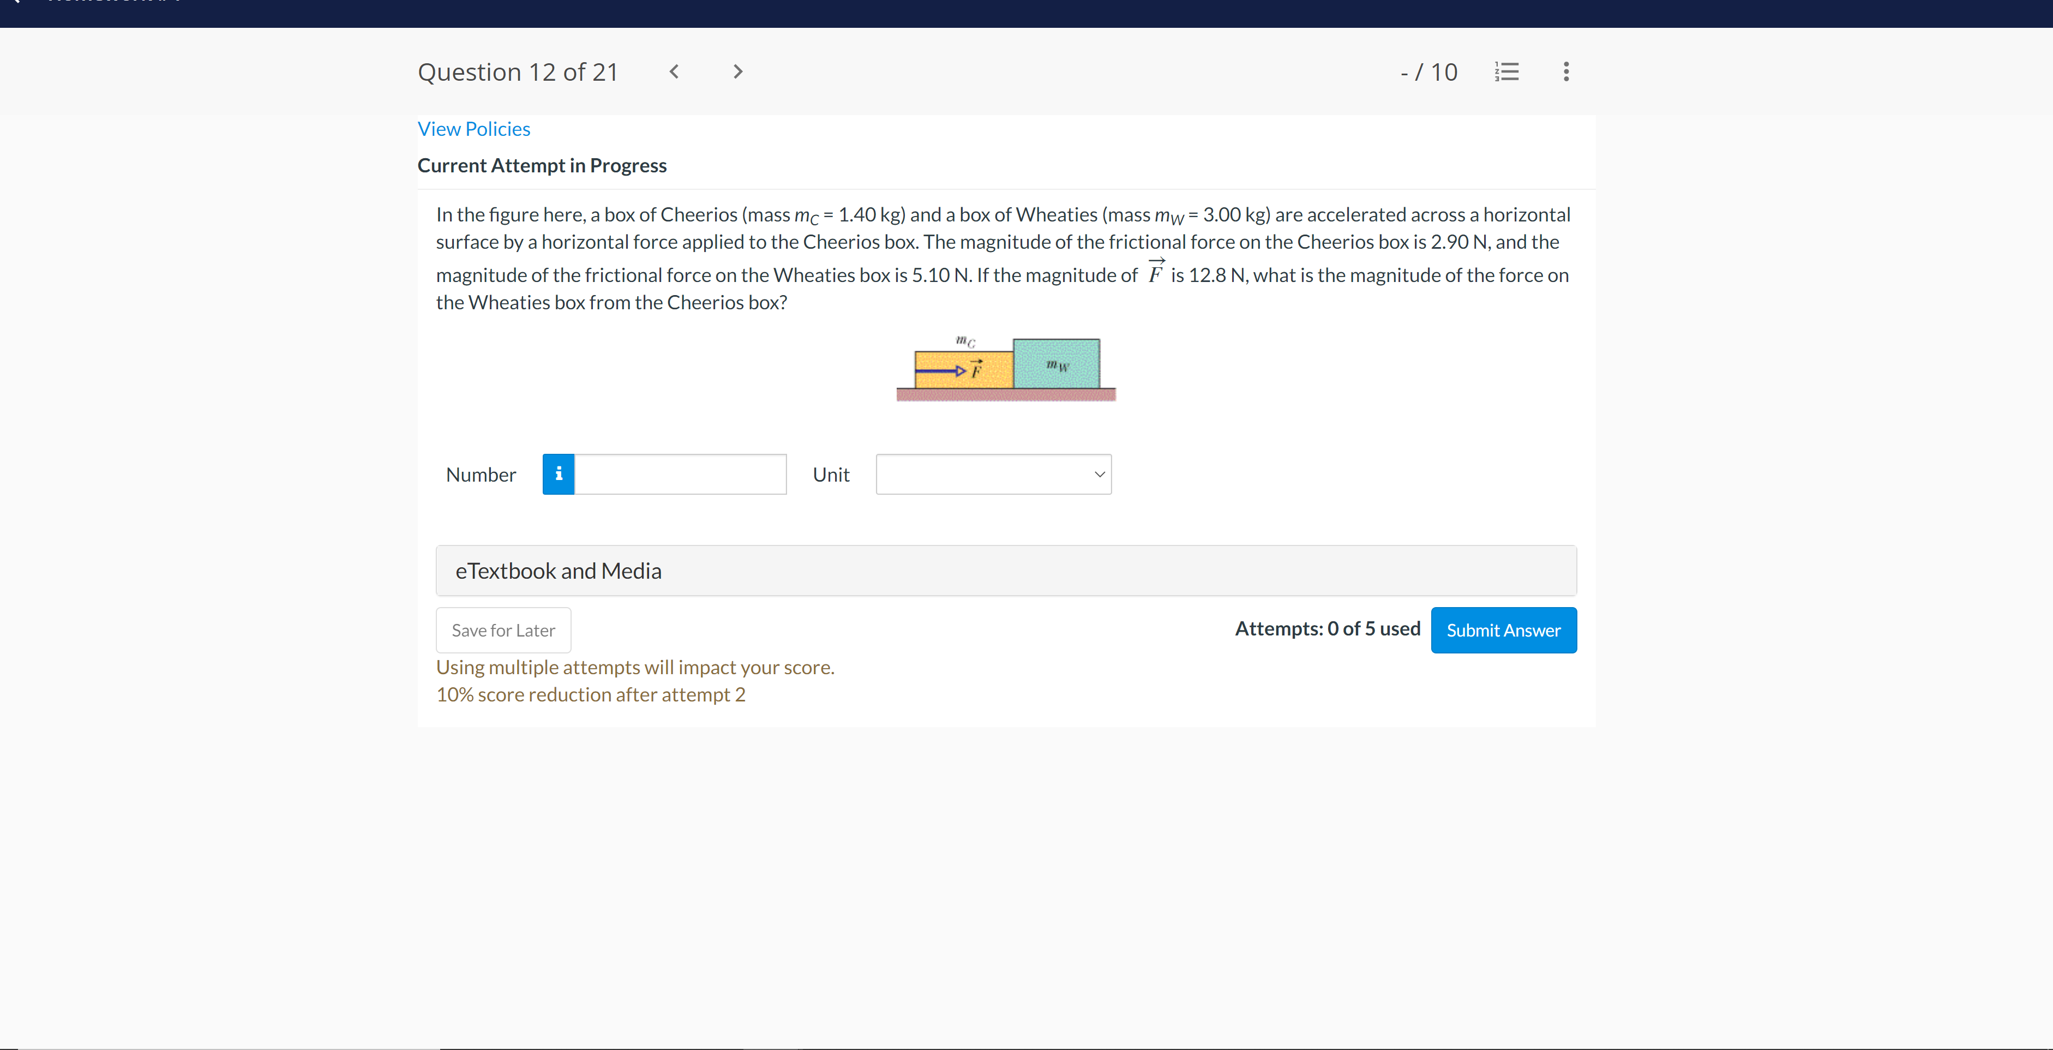Click the Save for Later button
This screenshot has width=2053, height=1050.
tap(503, 630)
